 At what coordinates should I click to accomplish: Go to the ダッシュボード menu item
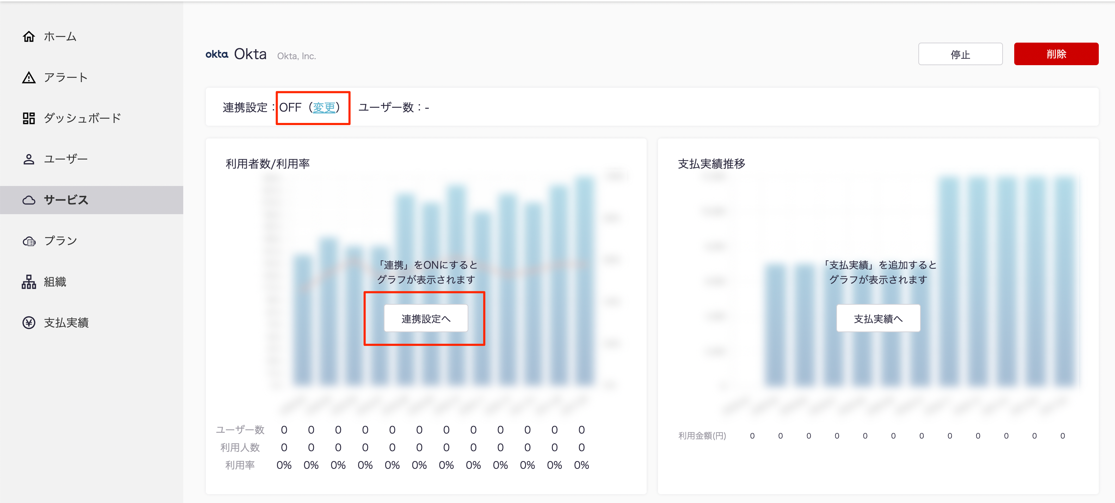pos(82,118)
